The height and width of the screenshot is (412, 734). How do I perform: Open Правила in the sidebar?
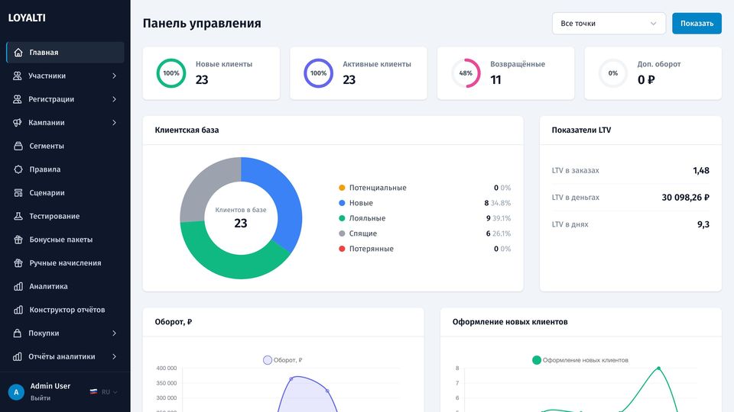65,169
